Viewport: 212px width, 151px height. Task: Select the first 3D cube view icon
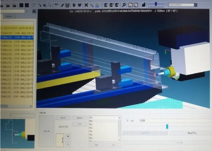(106, 5)
